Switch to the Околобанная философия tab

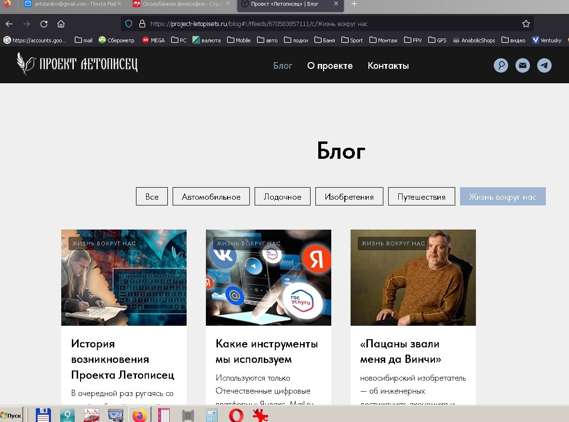[x=178, y=4]
